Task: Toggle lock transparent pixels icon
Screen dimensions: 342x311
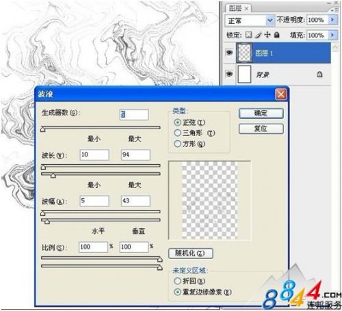Action: tap(248, 35)
